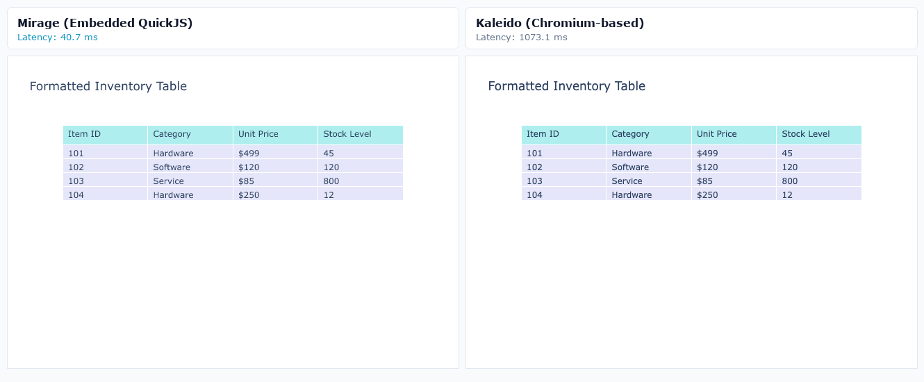
Task: Select cell 101 in Mirage table
Action: pyautogui.click(x=105, y=152)
